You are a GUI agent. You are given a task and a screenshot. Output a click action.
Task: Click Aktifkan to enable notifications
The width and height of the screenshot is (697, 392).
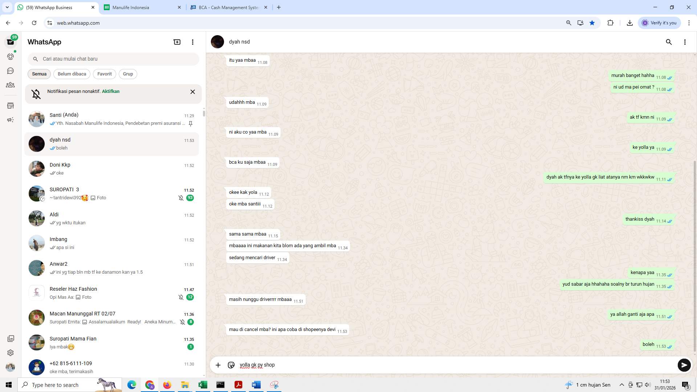(110, 91)
